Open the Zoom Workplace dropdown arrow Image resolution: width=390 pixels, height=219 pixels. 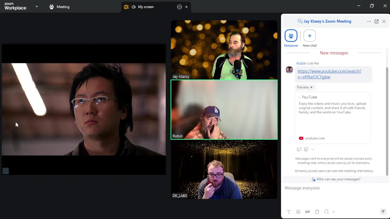(37, 6)
